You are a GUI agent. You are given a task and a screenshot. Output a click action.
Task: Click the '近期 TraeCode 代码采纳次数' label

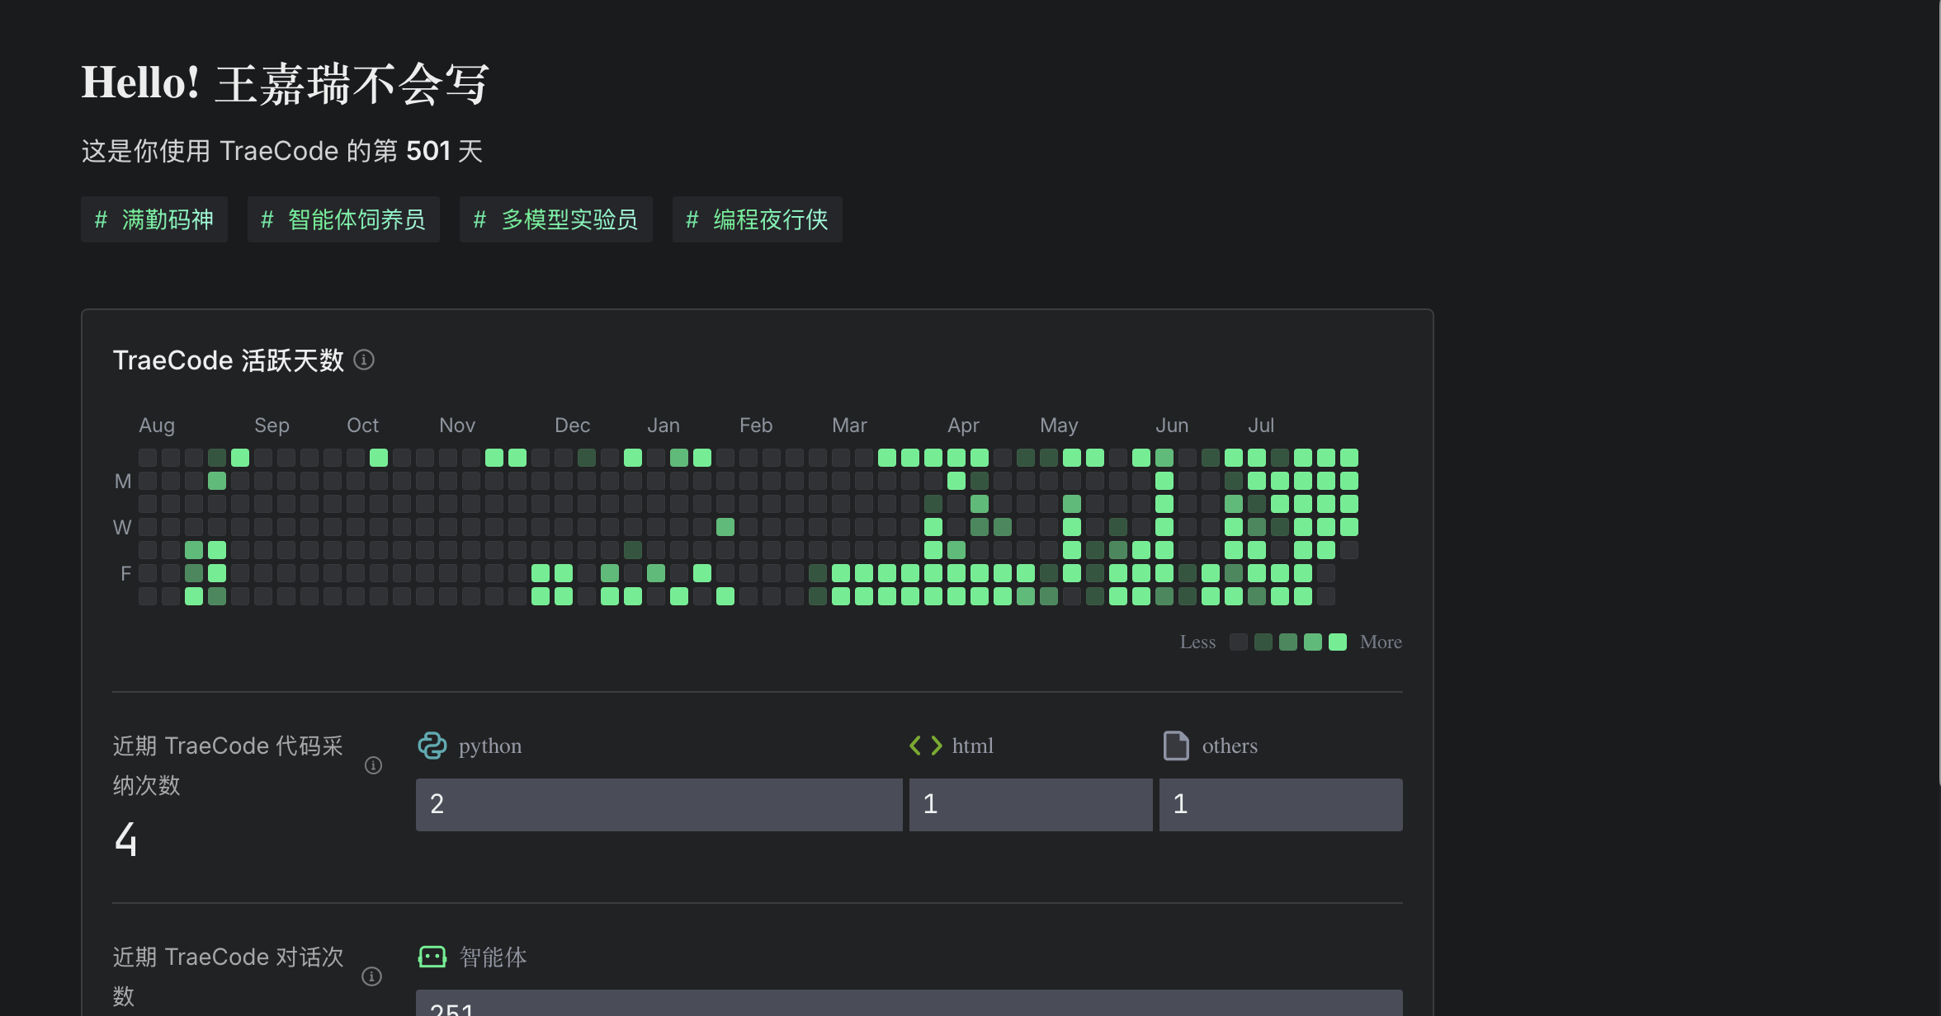(x=229, y=765)
